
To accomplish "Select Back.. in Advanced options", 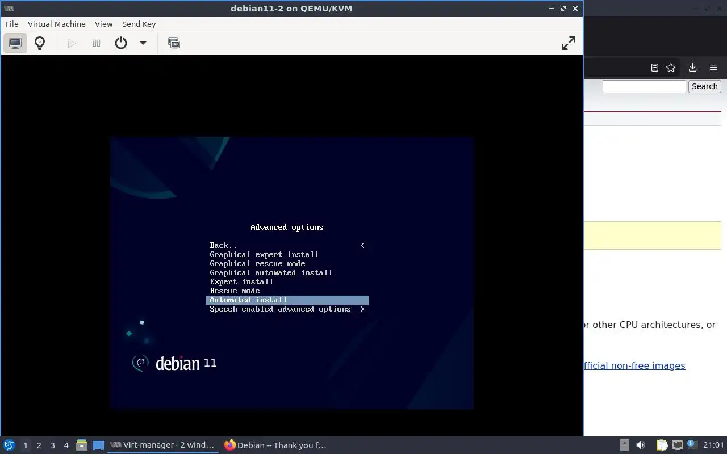I will [x=287, y=245].
